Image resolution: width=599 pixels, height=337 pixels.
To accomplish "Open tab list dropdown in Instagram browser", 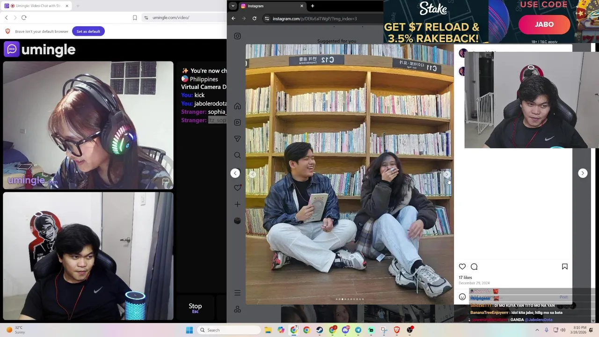I will point(233,6).
